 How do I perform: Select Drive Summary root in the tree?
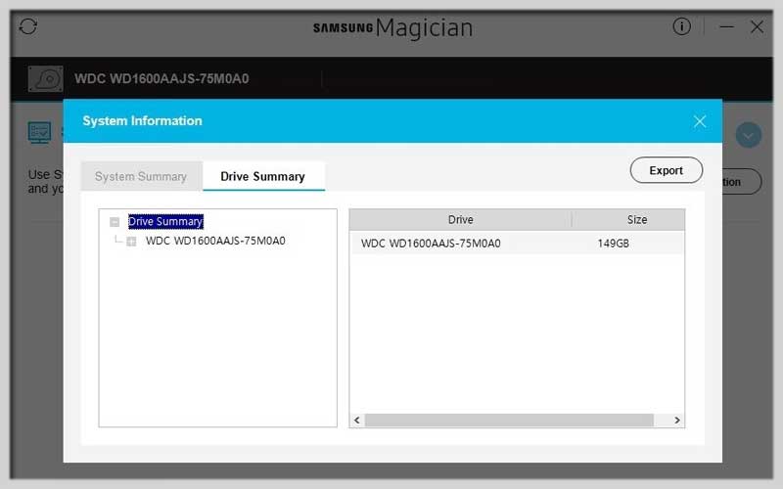(x=165, y=222)
